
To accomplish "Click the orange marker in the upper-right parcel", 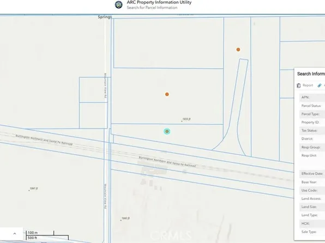I will (x=238, y=50).
